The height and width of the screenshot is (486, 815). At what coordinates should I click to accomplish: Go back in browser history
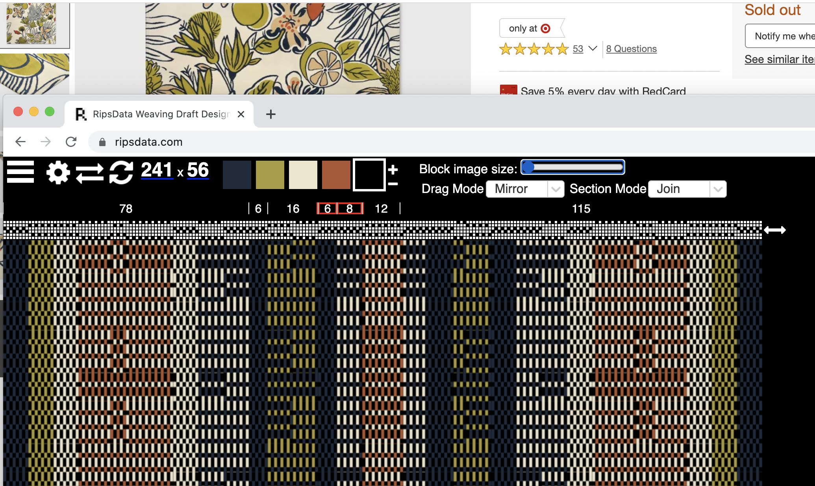tap(20, 142)
